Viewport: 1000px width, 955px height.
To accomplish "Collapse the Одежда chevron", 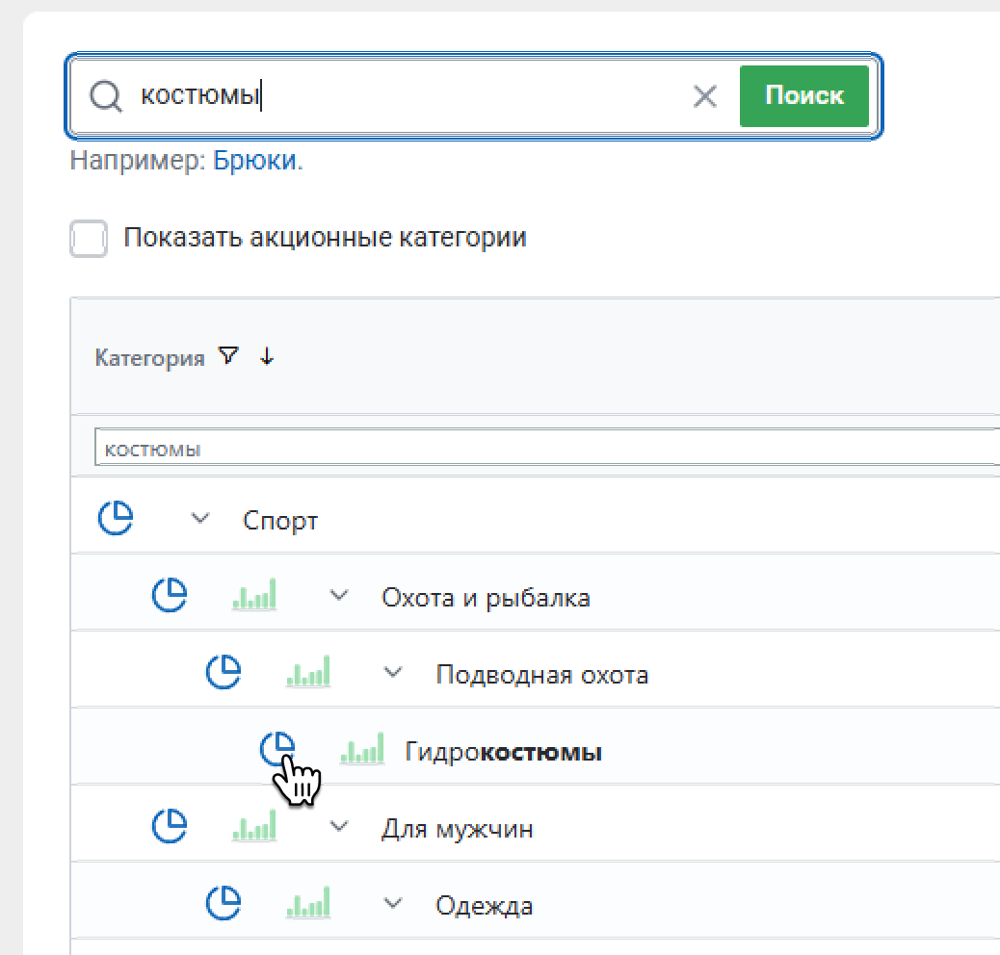I will [393, 903].
